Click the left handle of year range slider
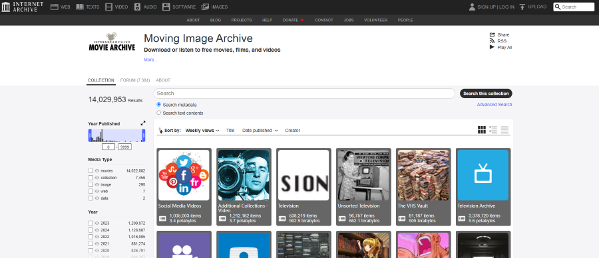Viewport: 599px width, 258px height. click(x=90, y=135)
